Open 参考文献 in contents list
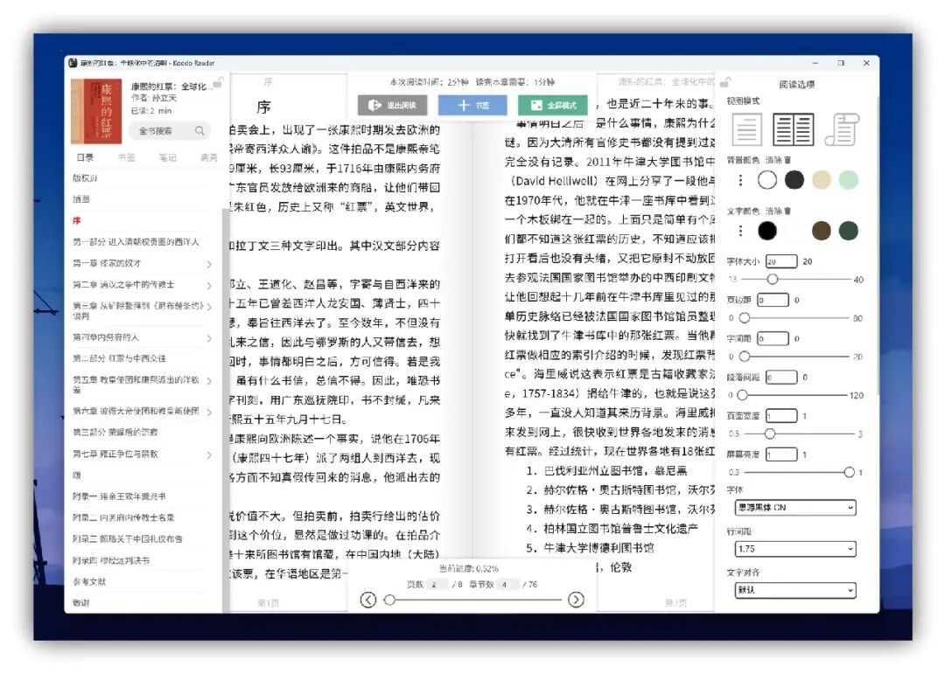This screenshot has width=945, height=673. coord(89,581)
